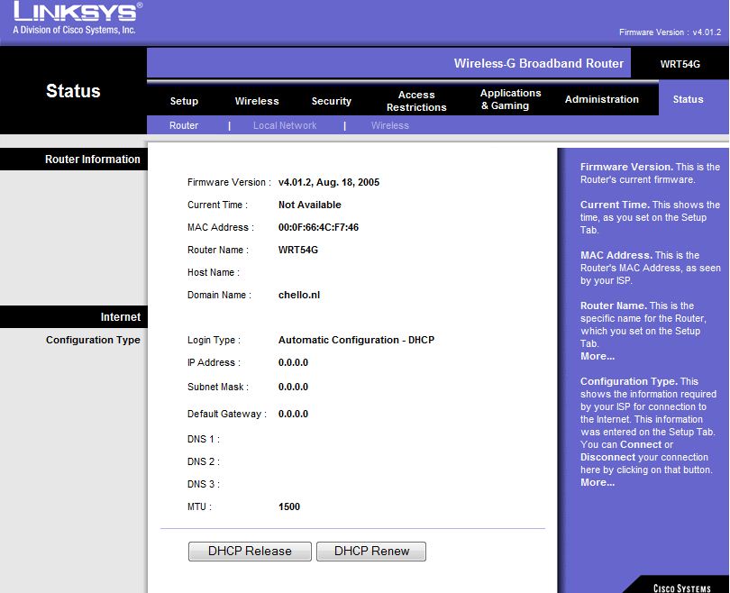Click the Wireless-G Broadband Router title
Viewport: 730px width, 593px height.
tap(539, 63)
